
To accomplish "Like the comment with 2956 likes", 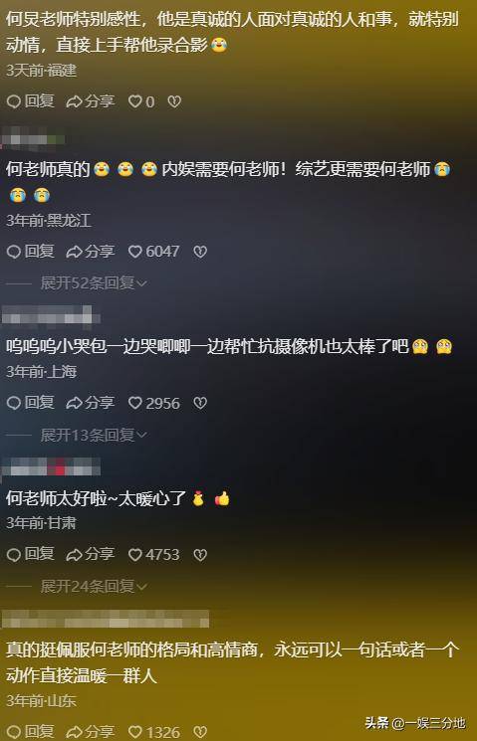I will pyautogui.click(x=153, y=403).
